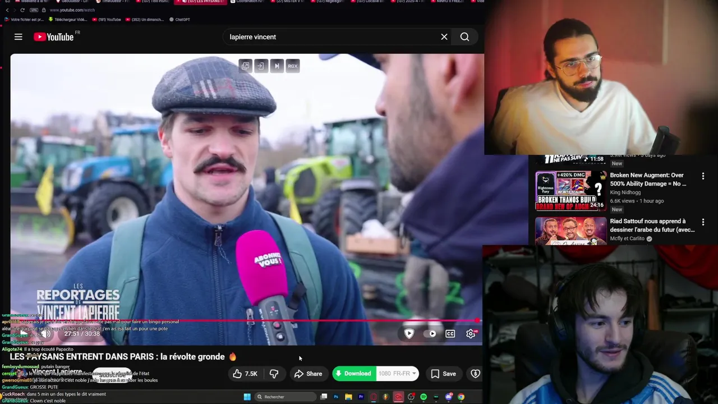Open Google Chrome from the taskbar

(x=461, y=397)
